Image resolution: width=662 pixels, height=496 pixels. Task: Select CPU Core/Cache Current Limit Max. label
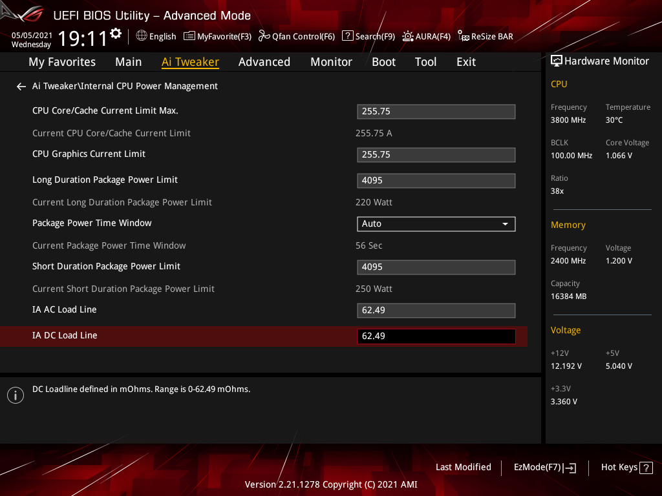pos(105,110)
